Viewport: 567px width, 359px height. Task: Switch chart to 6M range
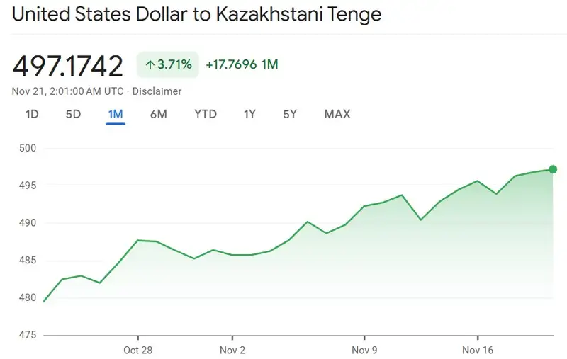[x=158, y=114]
